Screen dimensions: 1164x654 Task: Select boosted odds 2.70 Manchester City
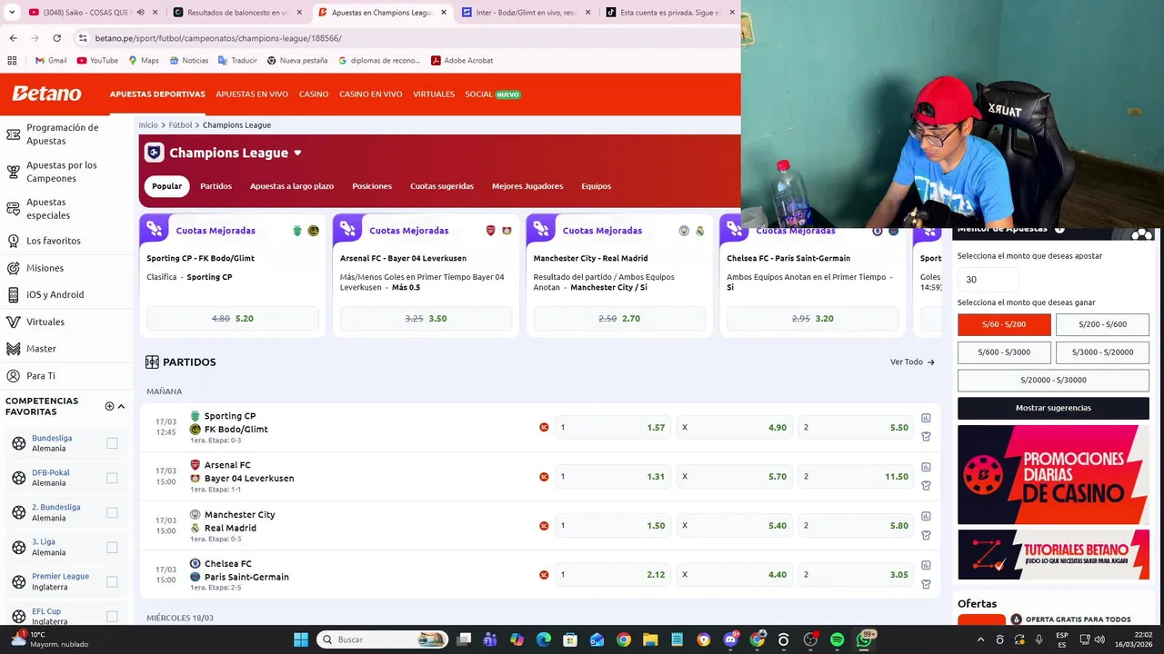619,319
